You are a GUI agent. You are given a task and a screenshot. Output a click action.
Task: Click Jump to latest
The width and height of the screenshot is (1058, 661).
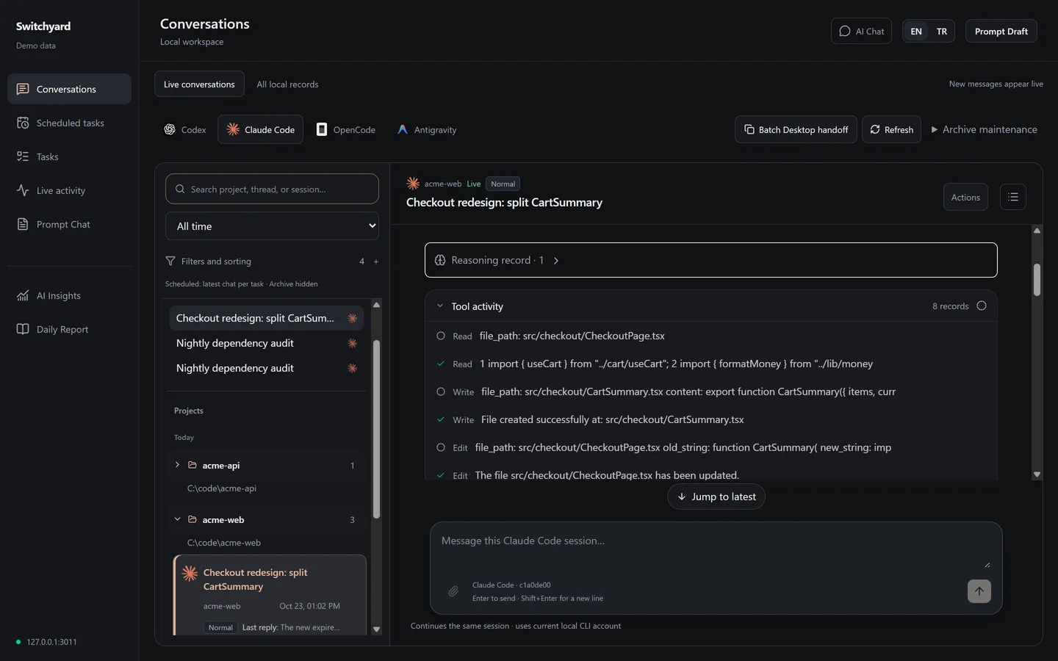pos(716,496)
